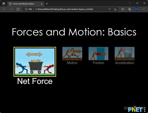
Task: Click the Friction label text
Action: click(x=98, y=63)
